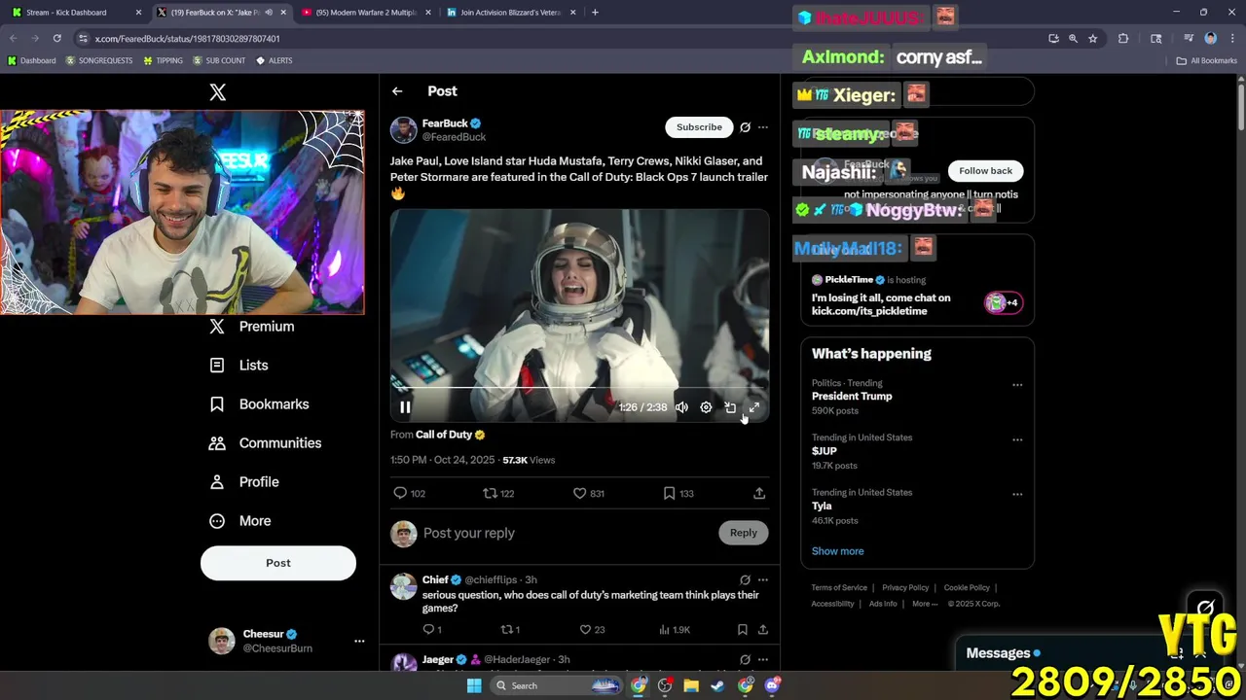Bookmark this page with star icon
The width and height of the screenshot is (1246, 700).
[x=1093, y=39]
